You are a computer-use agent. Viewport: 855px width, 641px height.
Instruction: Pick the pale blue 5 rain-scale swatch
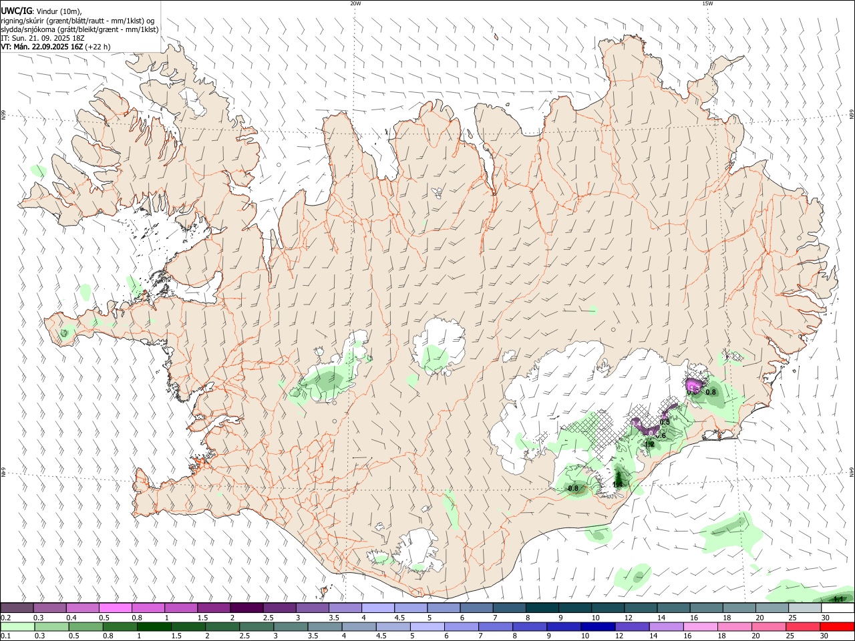point(427,626)
